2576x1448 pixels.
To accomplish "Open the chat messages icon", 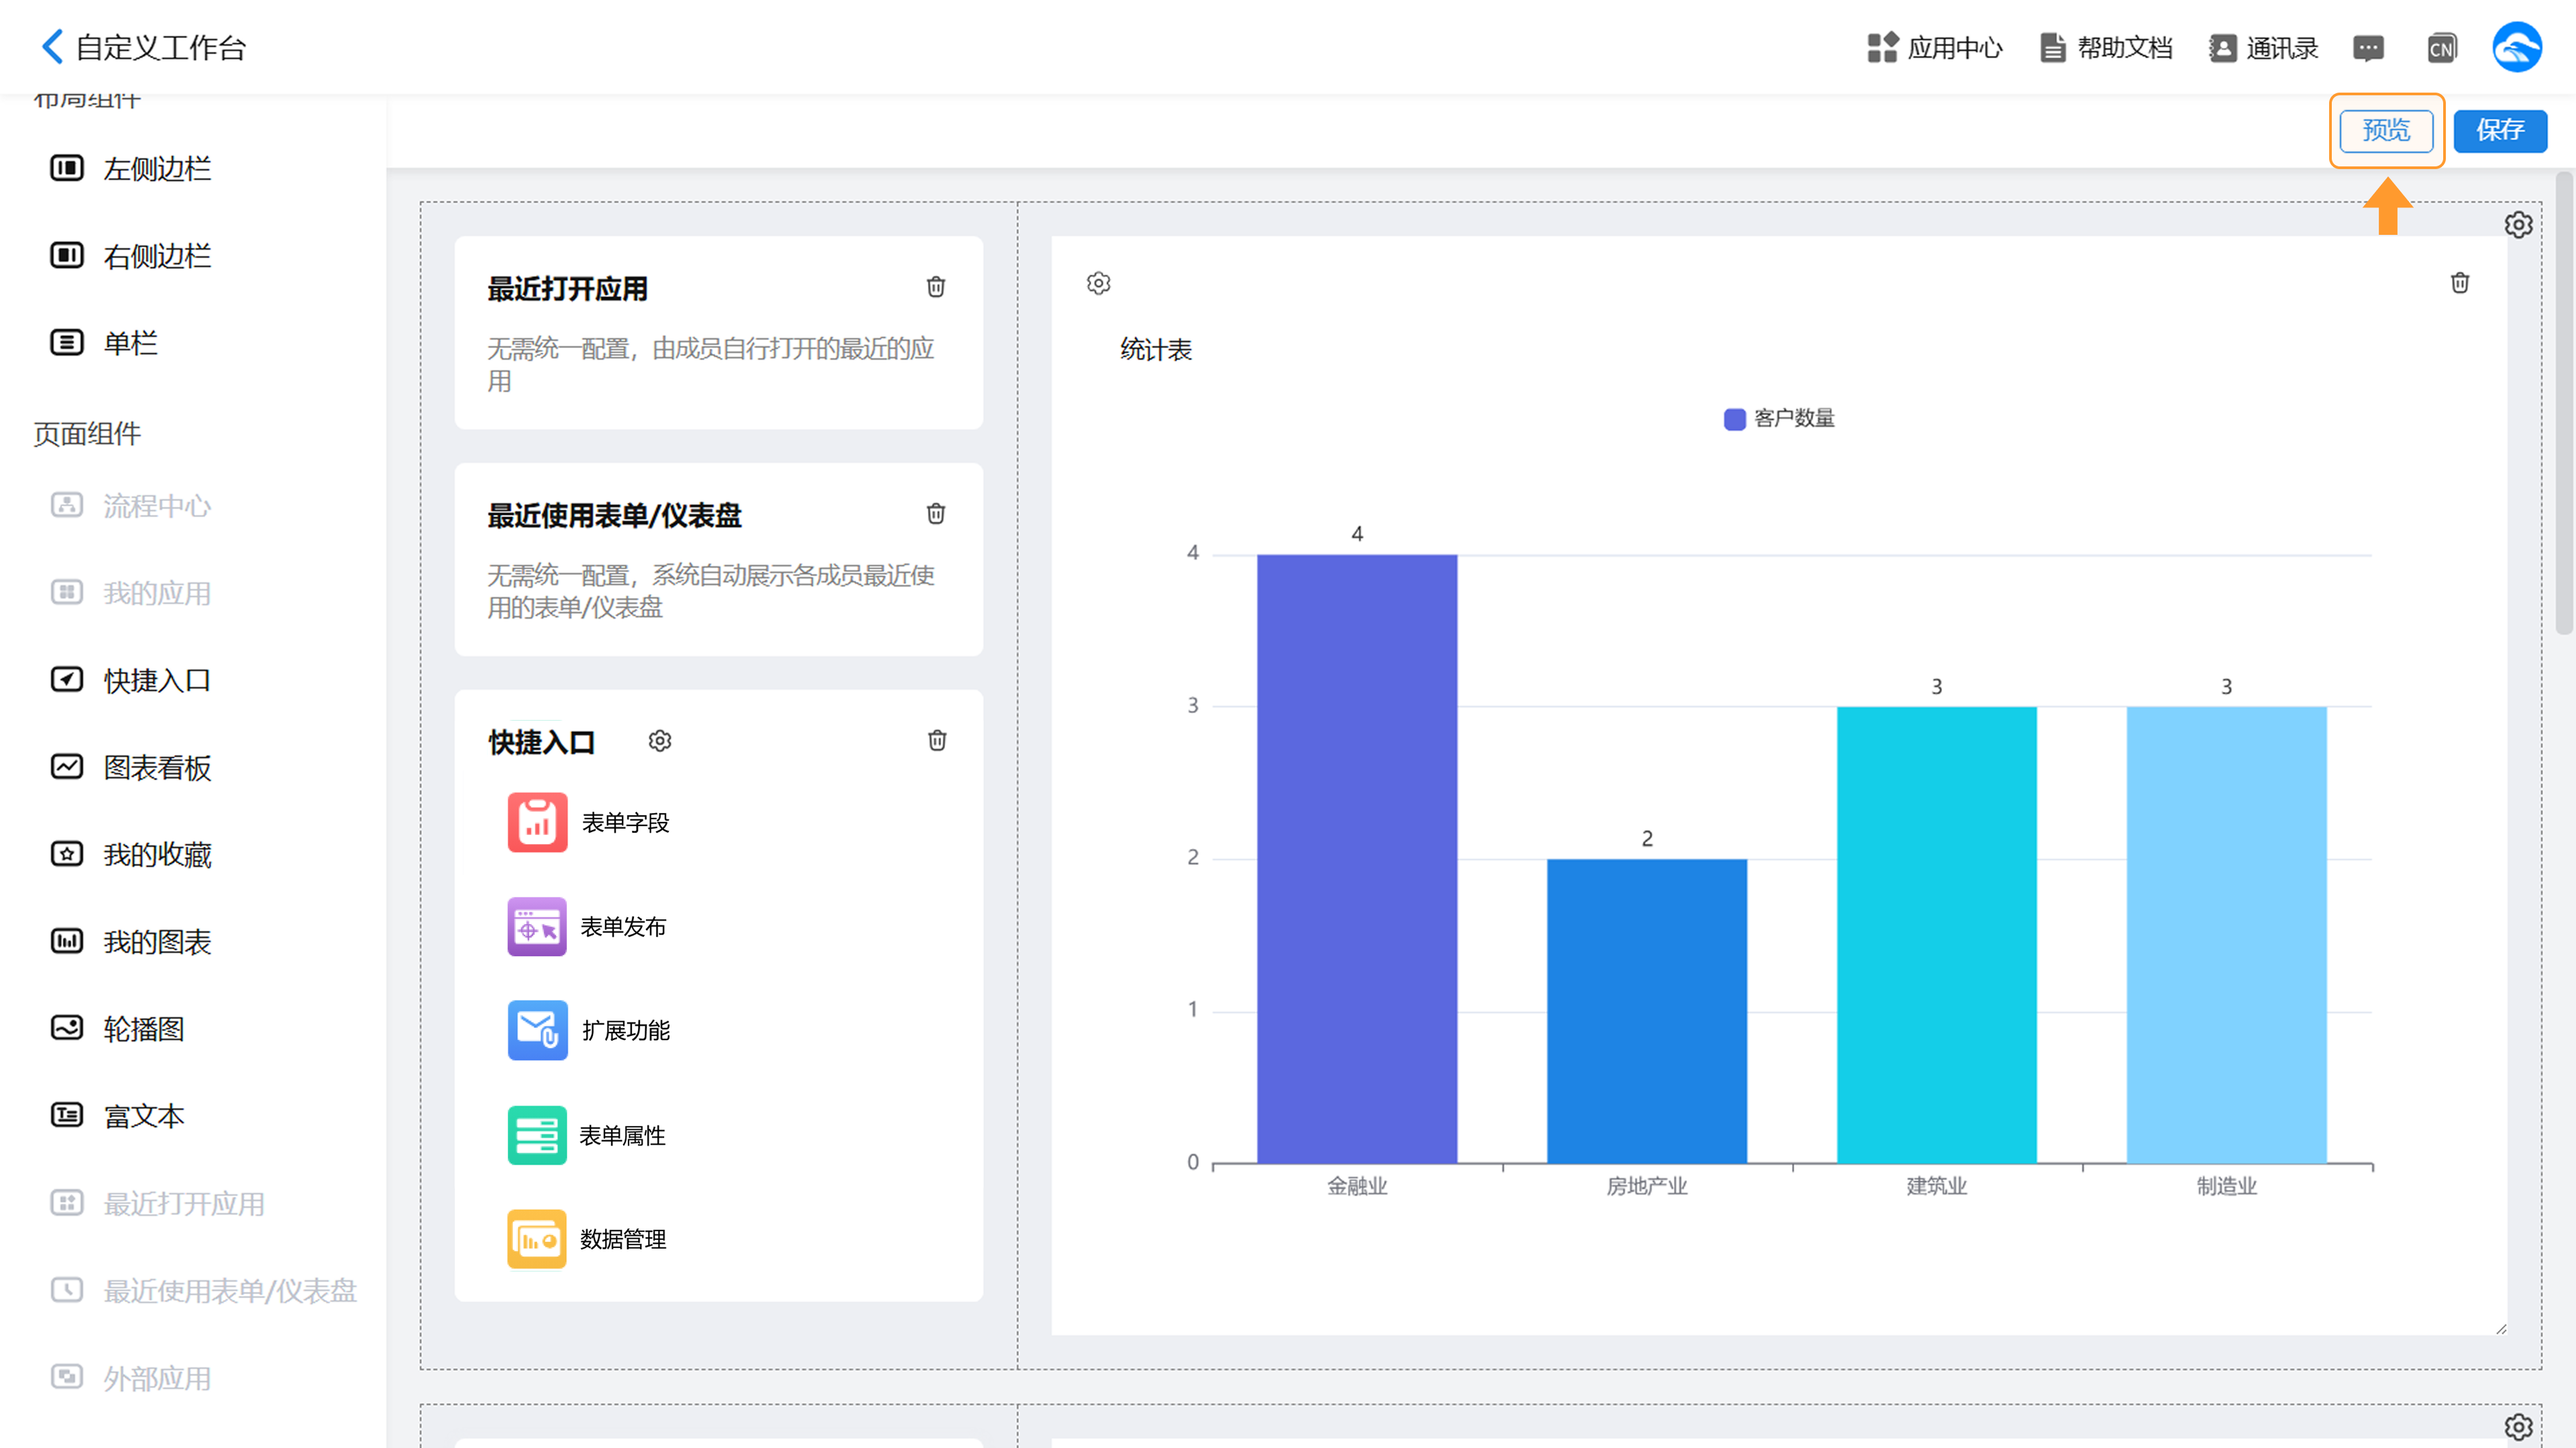I will (x=2368, y=47).
